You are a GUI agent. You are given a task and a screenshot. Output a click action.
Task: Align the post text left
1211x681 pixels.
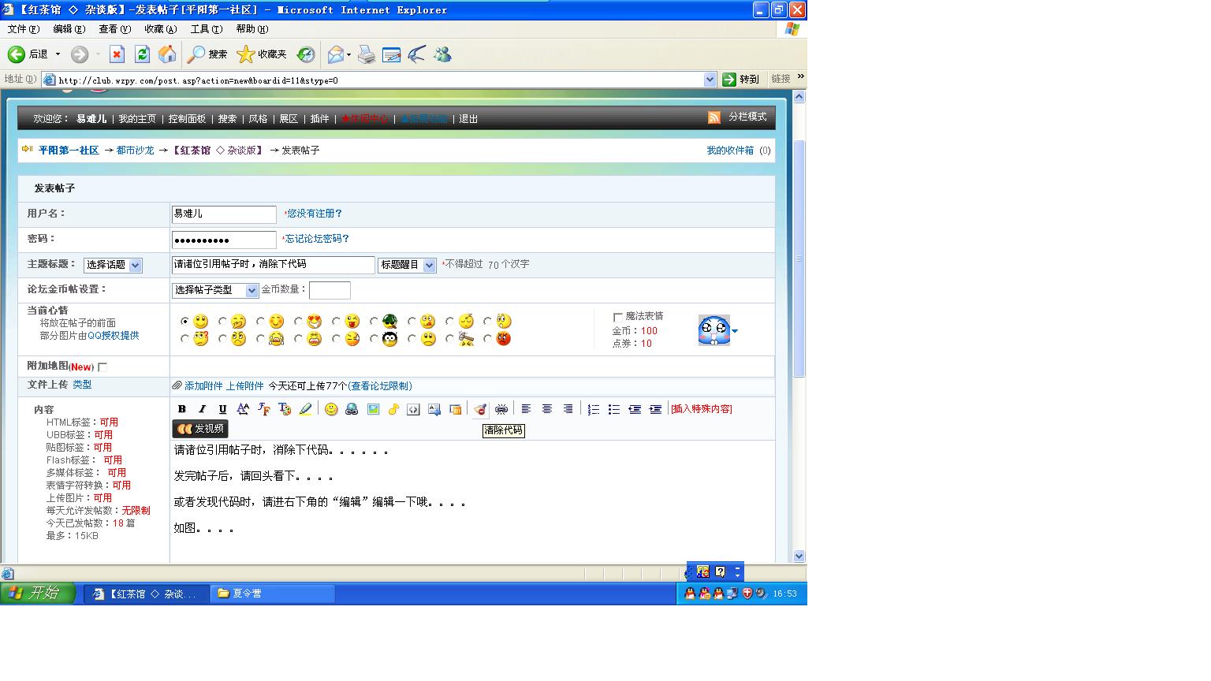(526, 409)
